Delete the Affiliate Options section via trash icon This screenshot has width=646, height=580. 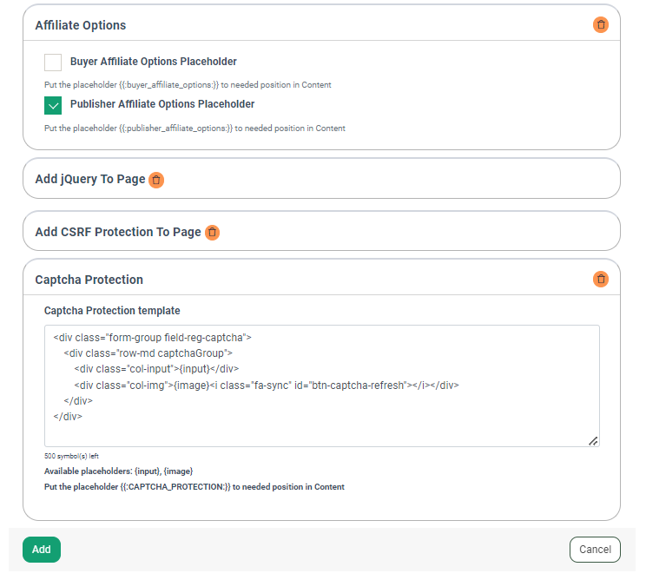coord(601,24)
